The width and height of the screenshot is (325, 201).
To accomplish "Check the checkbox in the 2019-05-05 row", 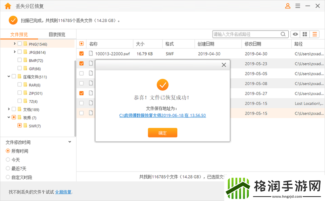I will (x=81, y=73).
